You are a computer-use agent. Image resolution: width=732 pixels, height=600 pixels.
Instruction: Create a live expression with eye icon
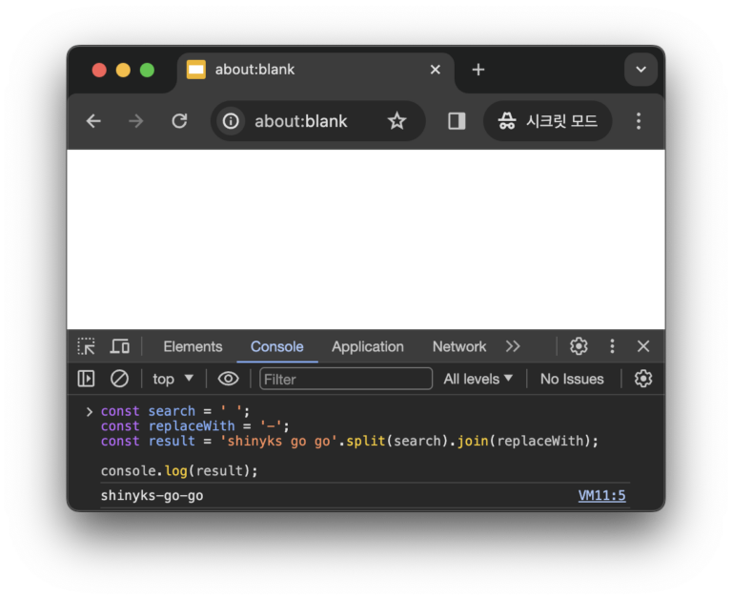pyautogui.click(x=229, y=379)
